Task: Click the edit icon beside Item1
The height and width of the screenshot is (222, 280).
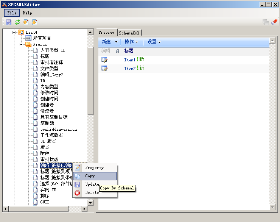Action: [x=104, y=60]
